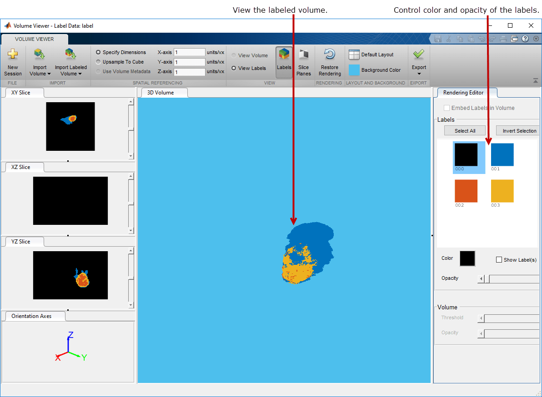This screenshot has height=397, width=542.
Task: Click YZ Slice scrollbar down arrow
Action: [x=130, y=305]
